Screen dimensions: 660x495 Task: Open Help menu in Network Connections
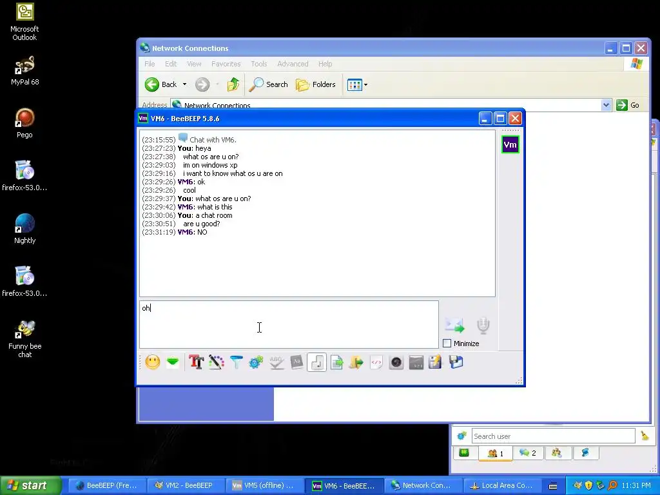coord(325,64)
